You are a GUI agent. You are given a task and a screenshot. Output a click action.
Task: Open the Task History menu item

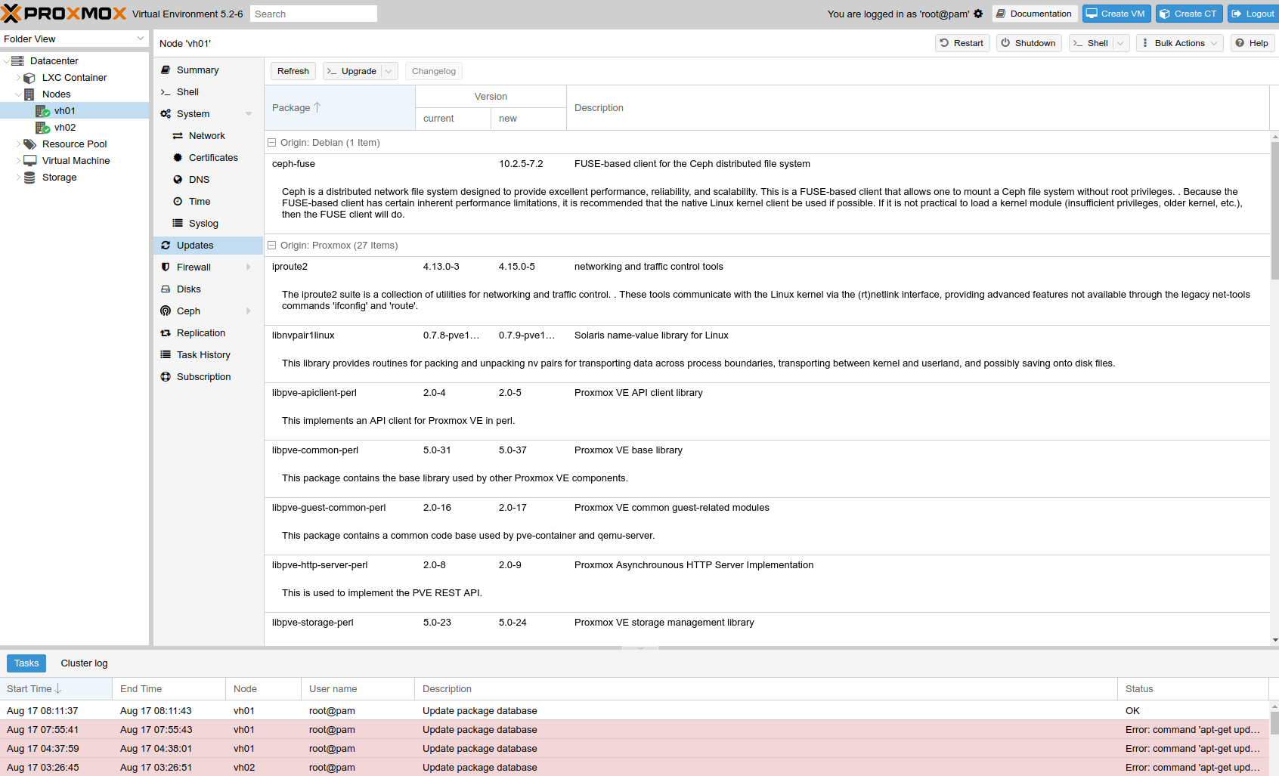(x=209, y=354)
